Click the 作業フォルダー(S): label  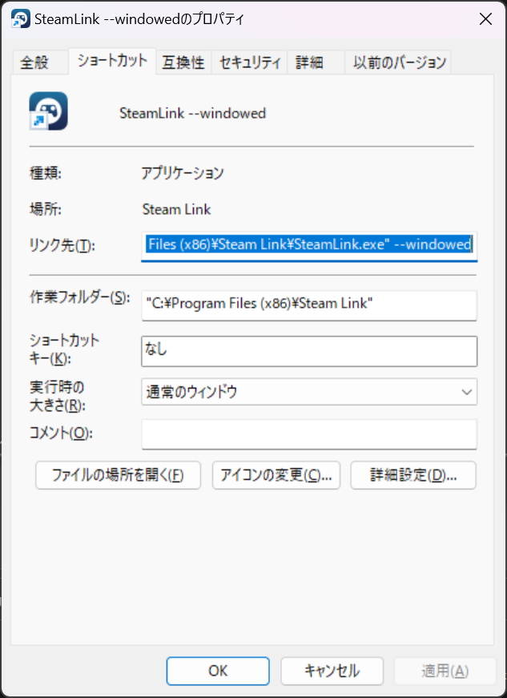[79, 297]
